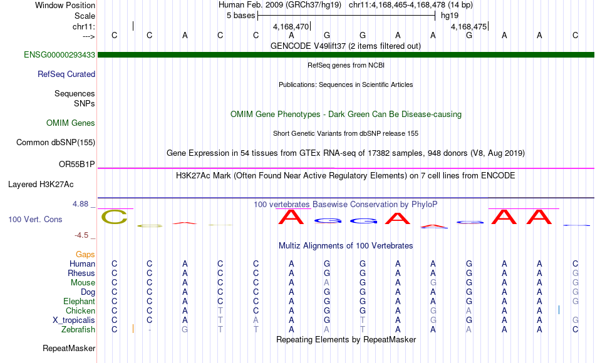Click the Human Feb. 2009 assembly position title
The image size is (595, 363).
pos(345,5)
